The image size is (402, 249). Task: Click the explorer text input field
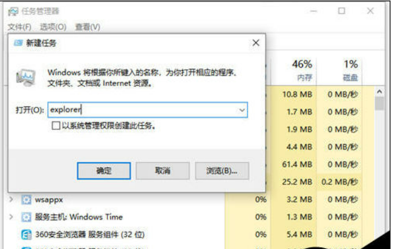point(148,110)
